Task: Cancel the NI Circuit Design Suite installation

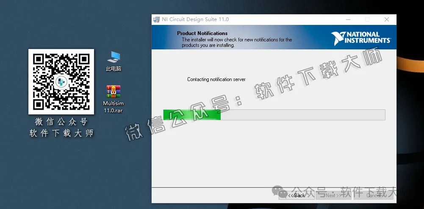Action: click(374, 195)
